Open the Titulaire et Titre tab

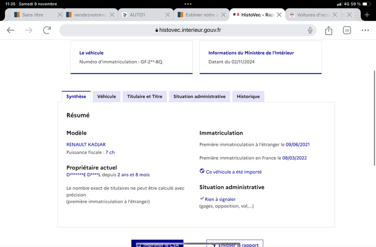pos(145,96)
